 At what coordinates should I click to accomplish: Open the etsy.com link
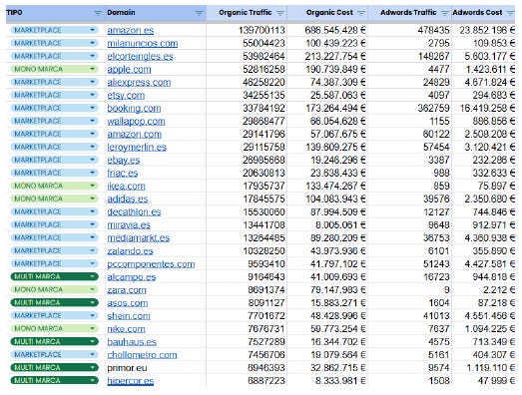coord(126,95)
